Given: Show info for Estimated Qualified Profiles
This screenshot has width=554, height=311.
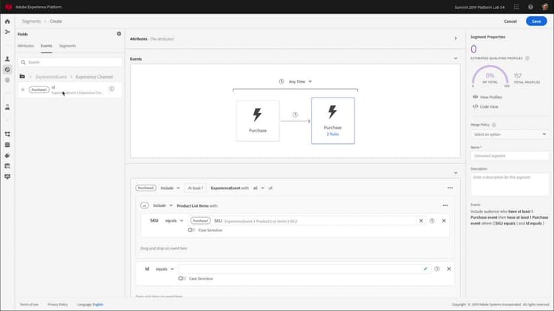Looking at the screenshot, I should [x=527, y=58].
